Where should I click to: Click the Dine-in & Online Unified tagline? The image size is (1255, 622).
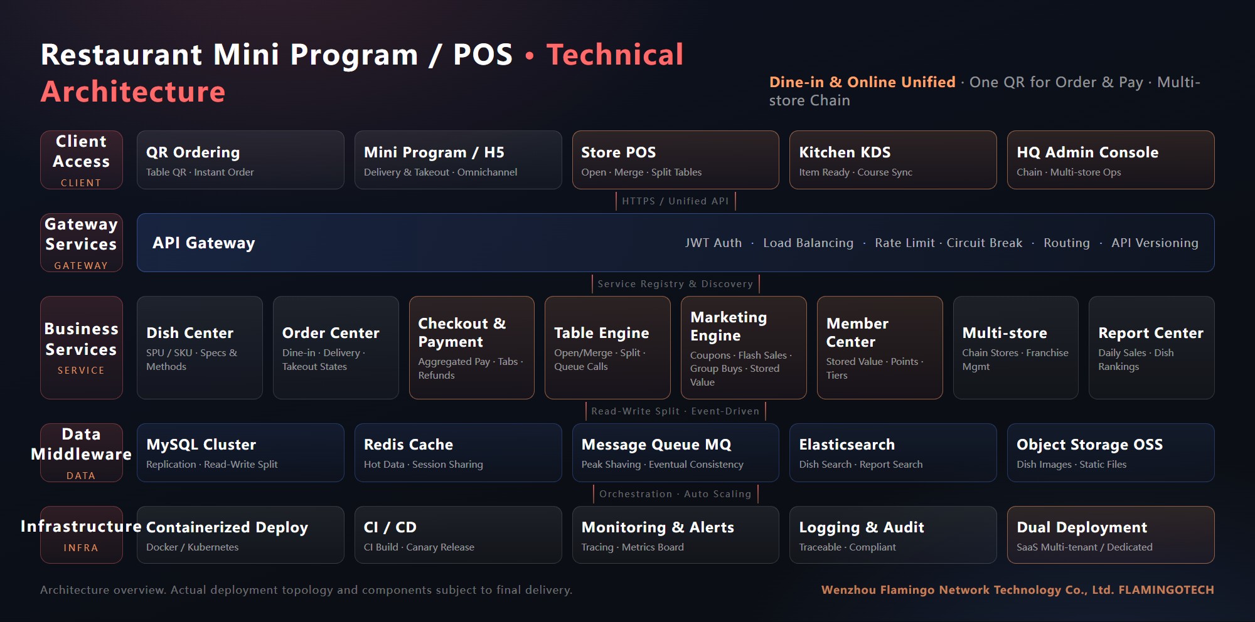[862, 82]
